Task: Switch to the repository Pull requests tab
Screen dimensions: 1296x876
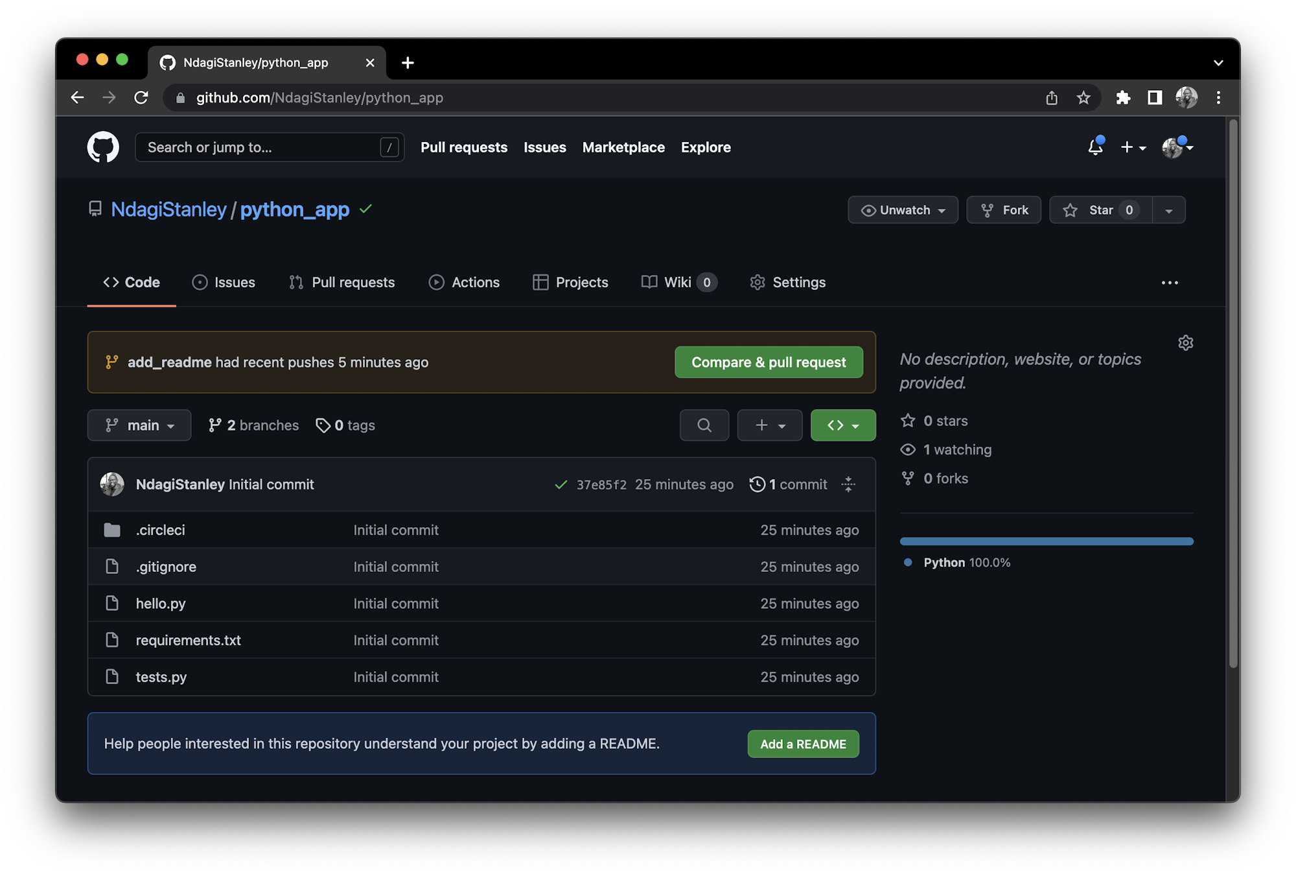Action: click(341, 282)
